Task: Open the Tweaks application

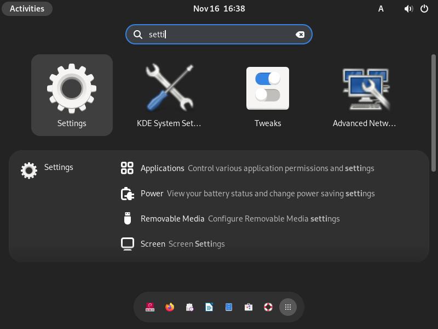Action: 268,95
